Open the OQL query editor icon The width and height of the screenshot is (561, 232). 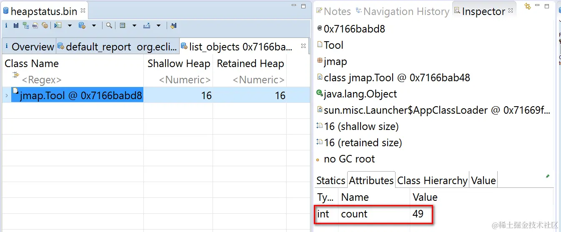point(35,25)
